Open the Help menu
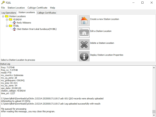 (x=52, y=8)
